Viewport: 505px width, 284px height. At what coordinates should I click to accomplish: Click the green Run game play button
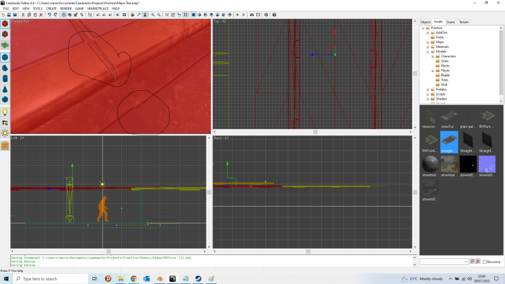pos(238,14)
